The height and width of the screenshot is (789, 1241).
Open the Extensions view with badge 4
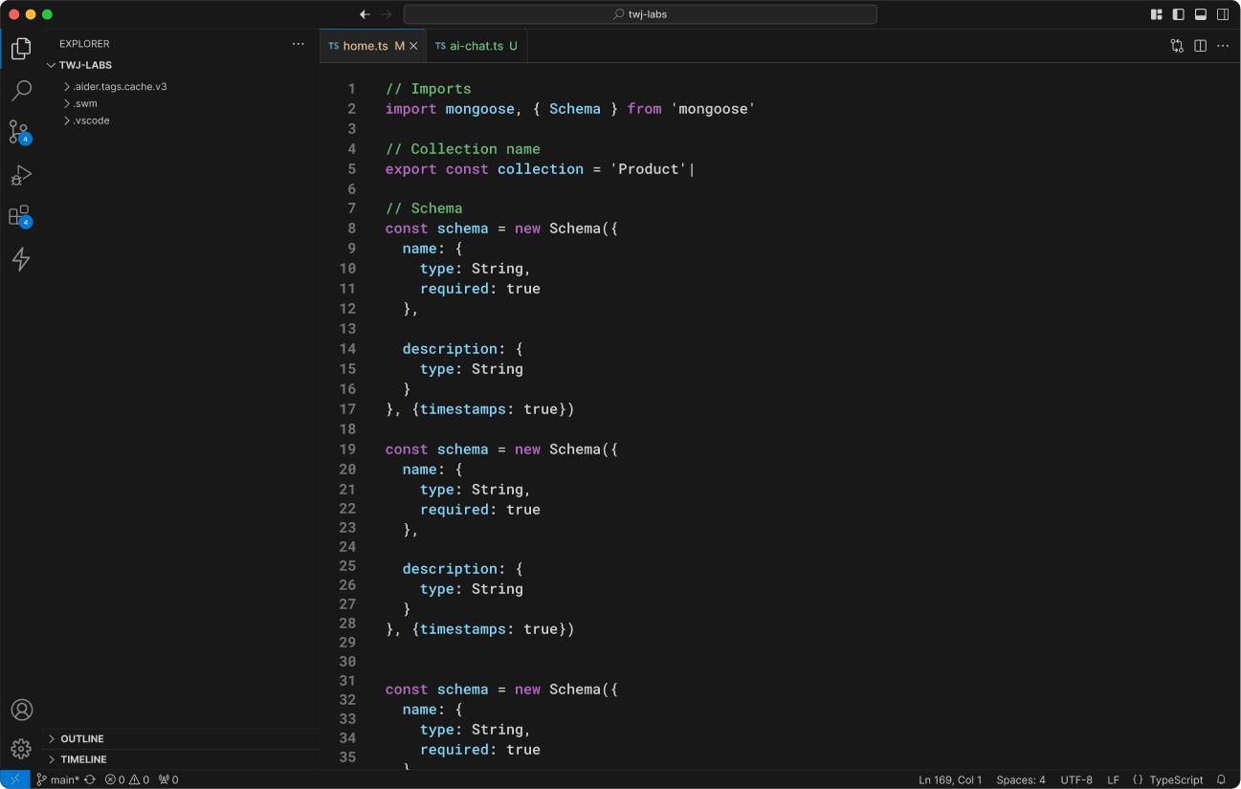pyautogui.click(x=20, y=217)
